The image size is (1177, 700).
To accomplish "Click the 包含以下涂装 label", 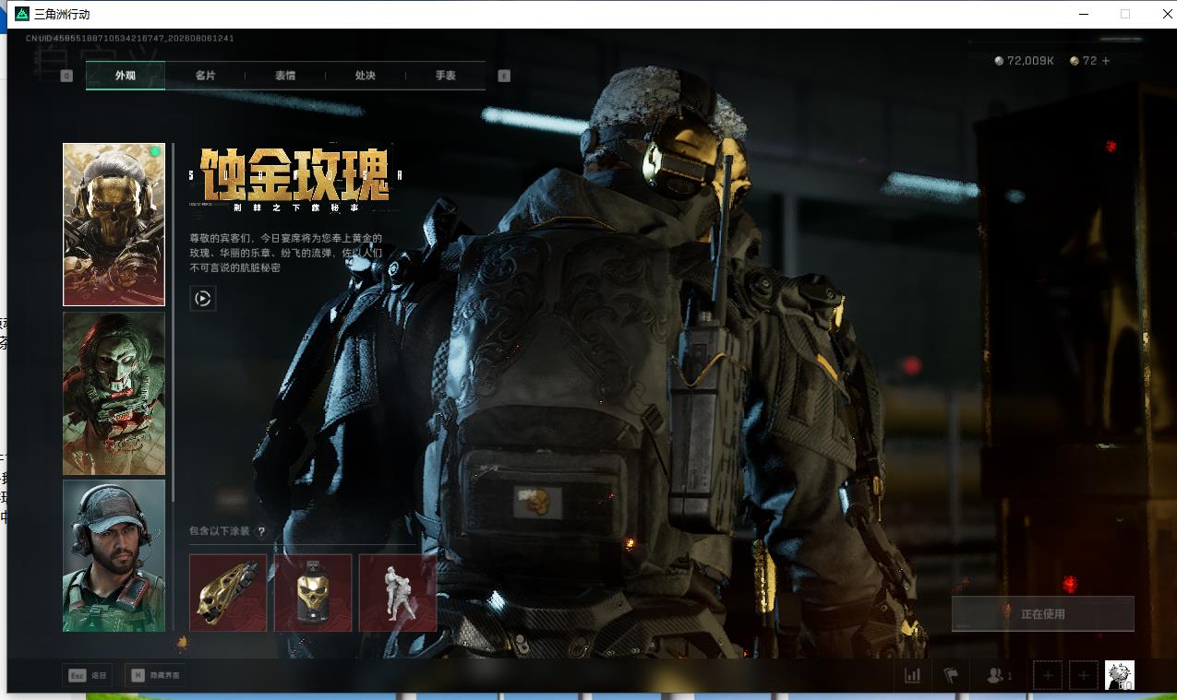I will pos(221,532).
